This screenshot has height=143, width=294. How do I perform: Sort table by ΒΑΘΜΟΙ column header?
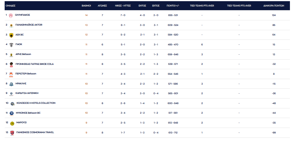(86, 6)
